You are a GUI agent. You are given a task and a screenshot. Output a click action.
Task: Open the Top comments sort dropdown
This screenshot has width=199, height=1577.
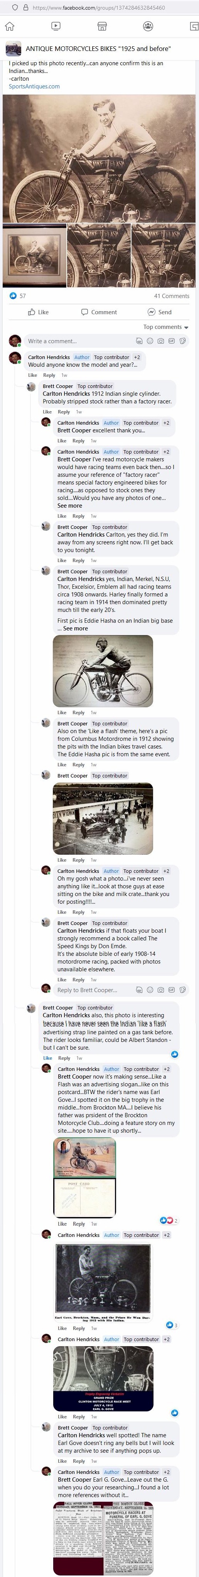pyautogui.click(x=165, y=327)
